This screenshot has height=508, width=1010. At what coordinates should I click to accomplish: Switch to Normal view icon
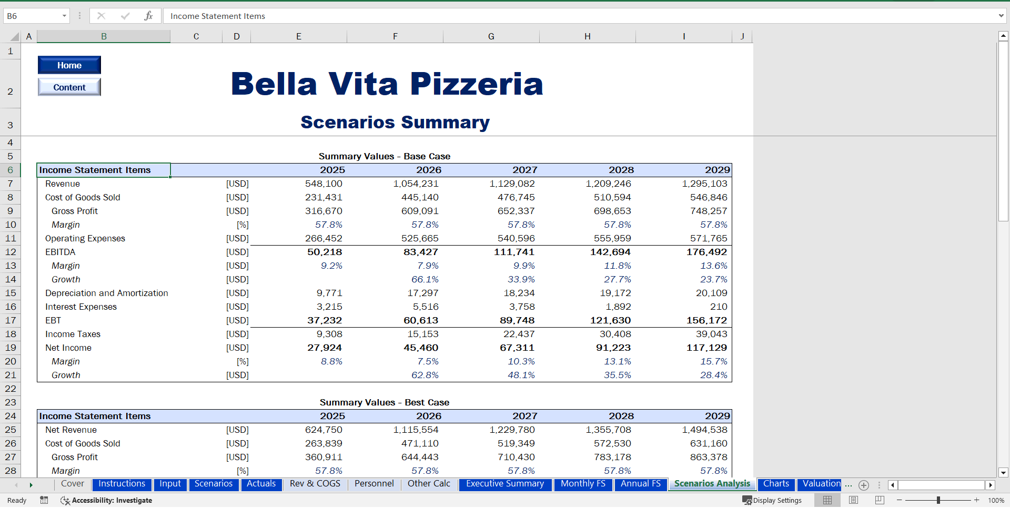827,500
